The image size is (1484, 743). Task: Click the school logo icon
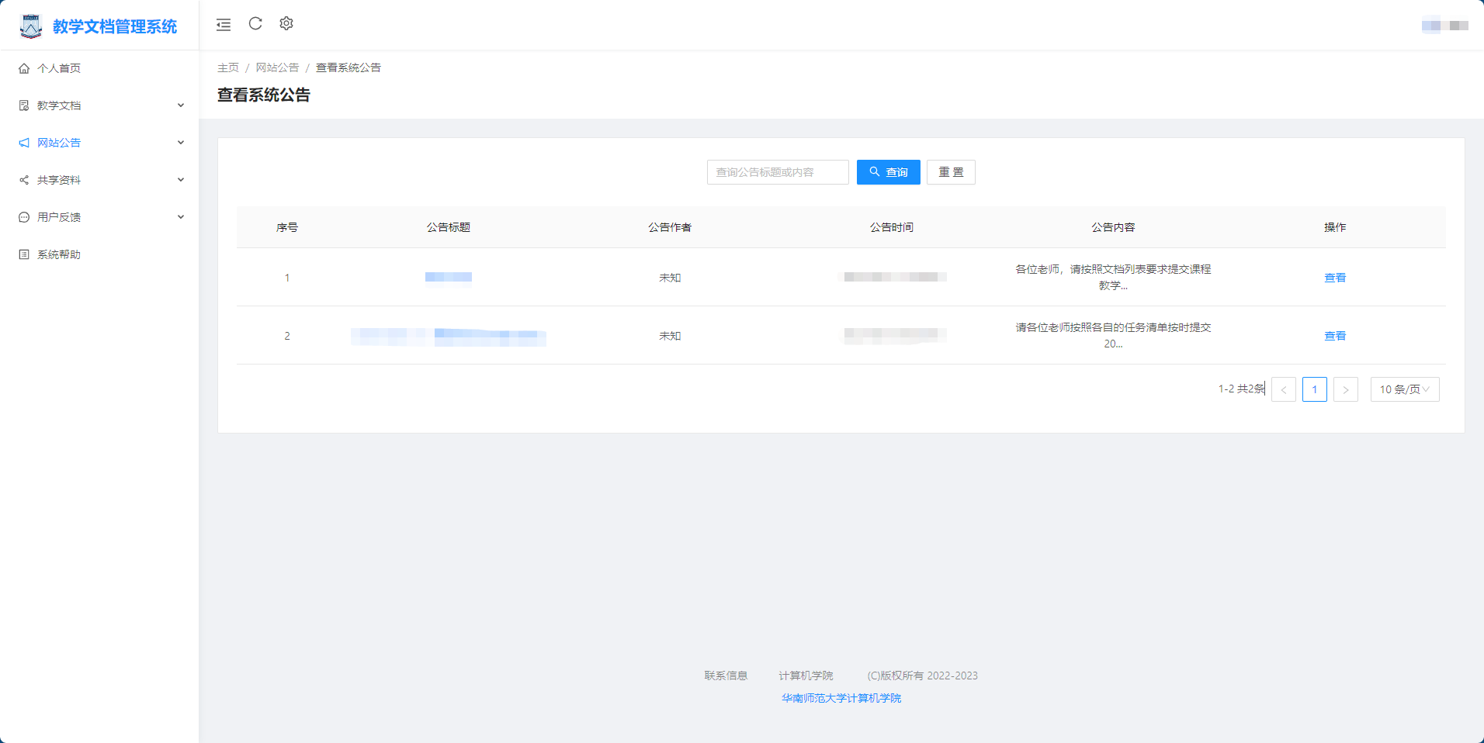(31, 26)
